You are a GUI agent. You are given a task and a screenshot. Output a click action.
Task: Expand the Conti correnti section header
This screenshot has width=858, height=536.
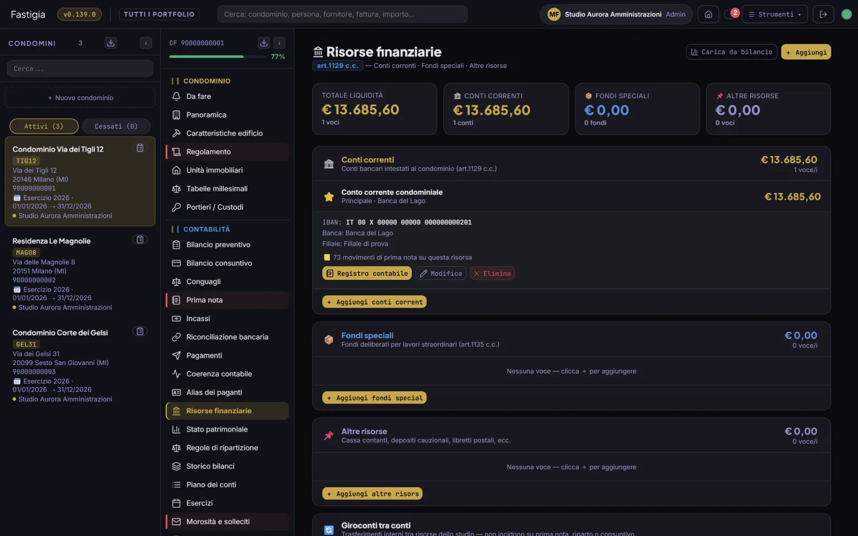571,164
